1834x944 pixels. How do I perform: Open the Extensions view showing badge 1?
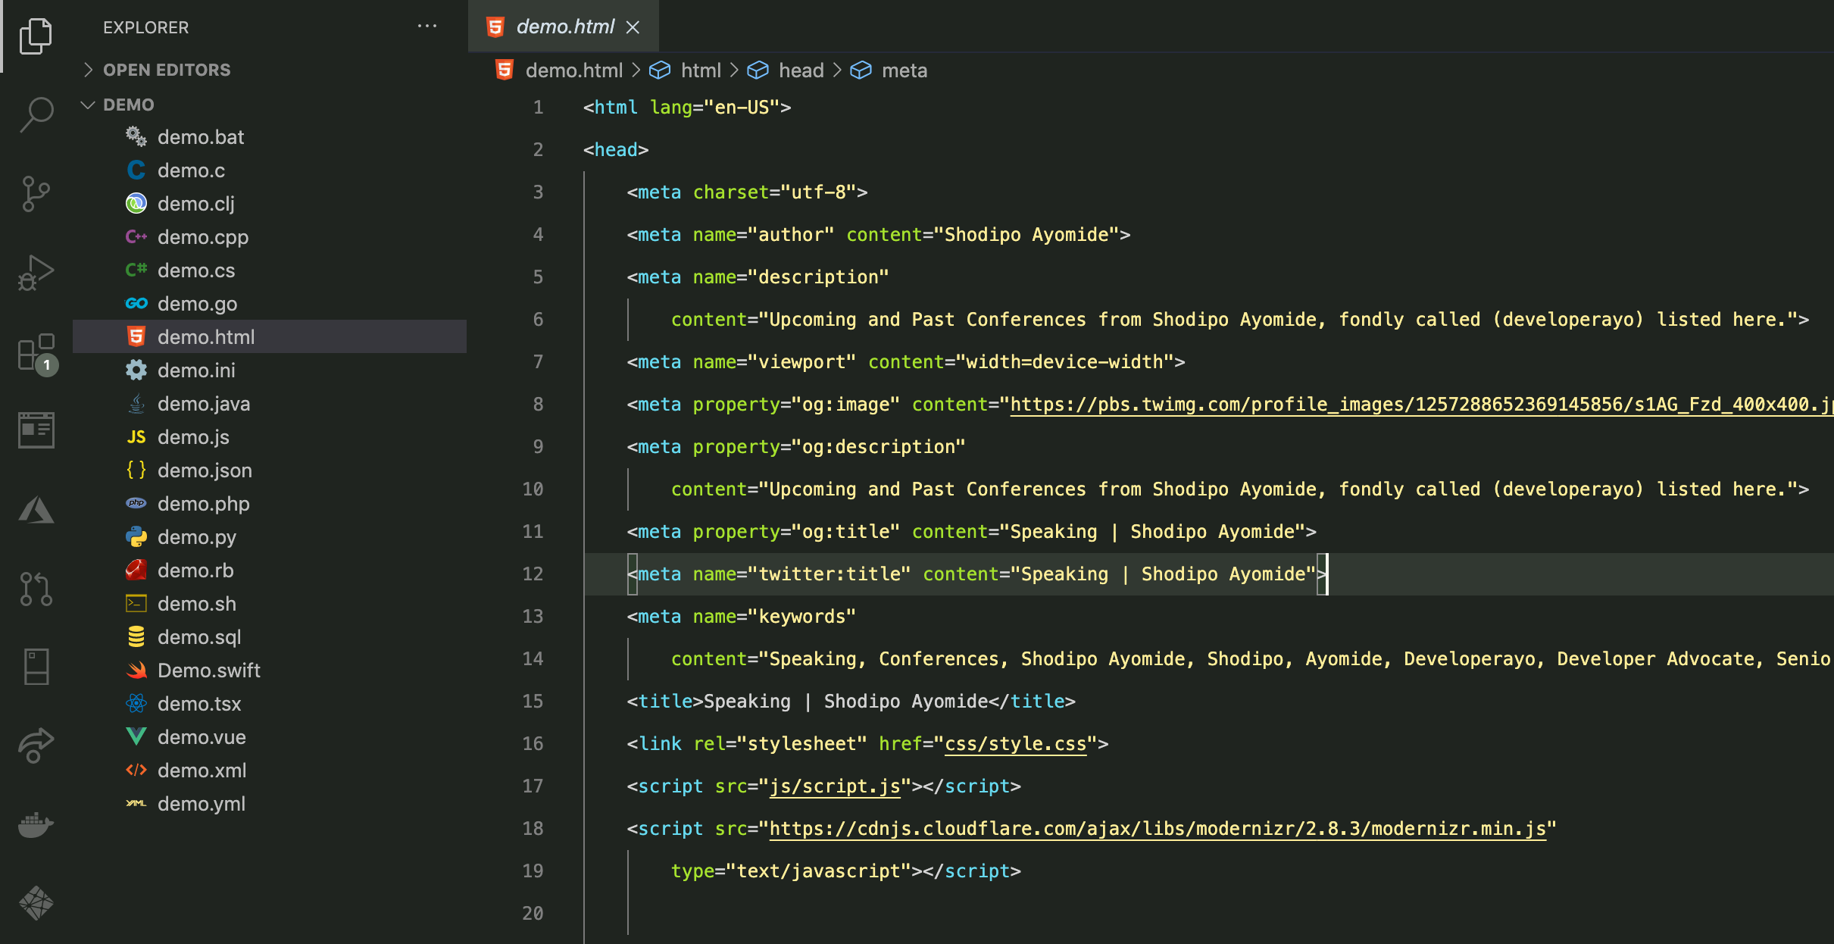(x=35, y=354)
